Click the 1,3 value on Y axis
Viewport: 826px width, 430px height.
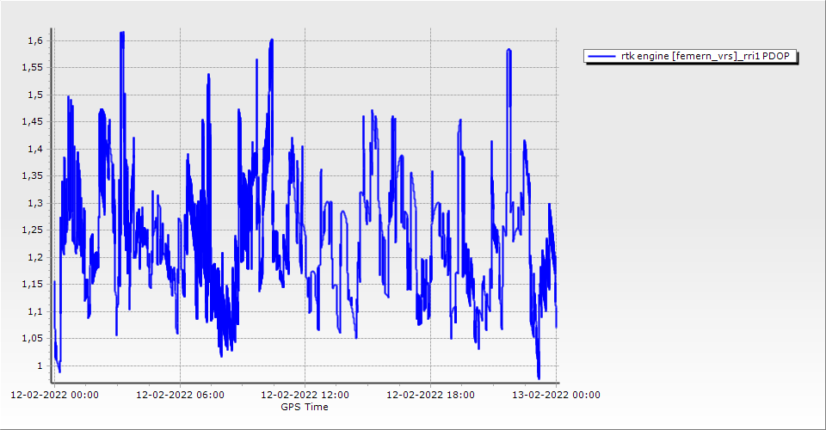(34, 203)
